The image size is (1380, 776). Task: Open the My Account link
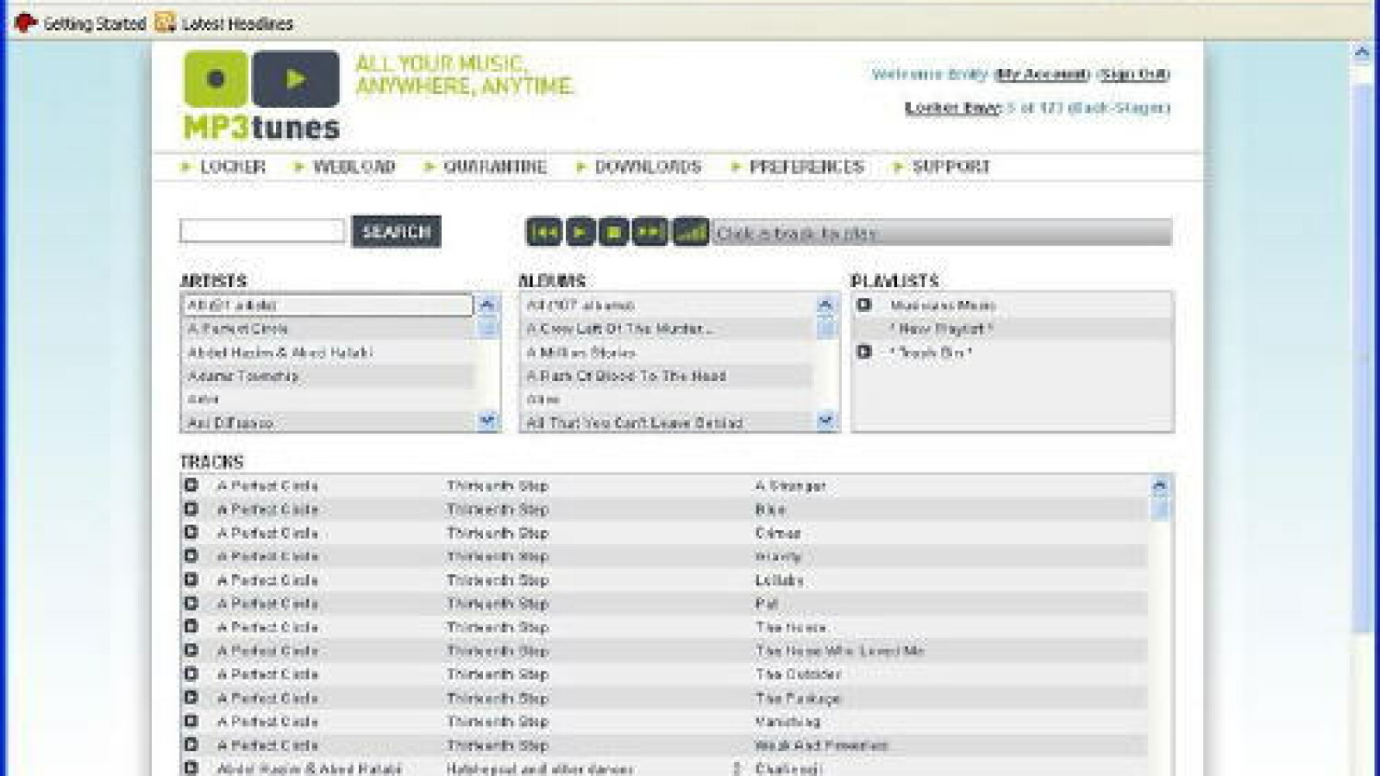coord(1042,75)
